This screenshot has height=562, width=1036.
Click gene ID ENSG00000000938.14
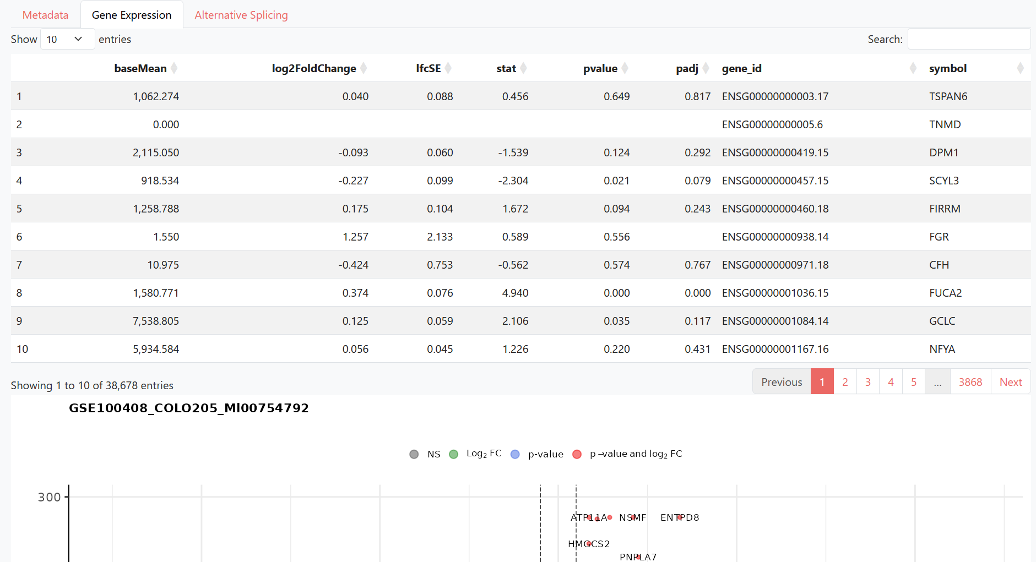pyautogui.click(x=775, y=237)
